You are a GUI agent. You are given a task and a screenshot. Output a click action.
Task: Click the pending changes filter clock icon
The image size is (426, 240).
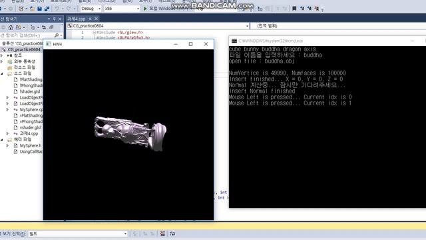click(x=33, y=27)
